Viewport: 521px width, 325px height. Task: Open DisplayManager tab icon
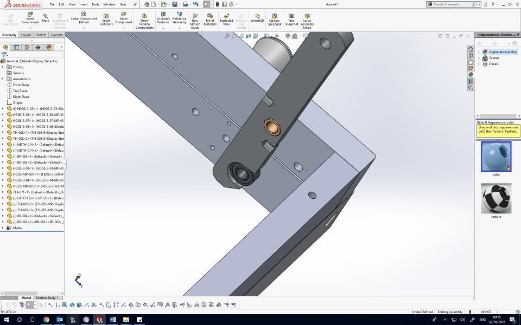tap(49, 47)
